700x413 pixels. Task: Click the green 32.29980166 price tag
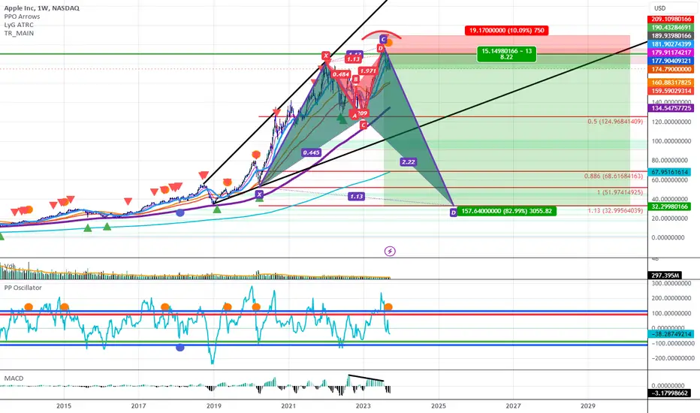pos(668,206)
